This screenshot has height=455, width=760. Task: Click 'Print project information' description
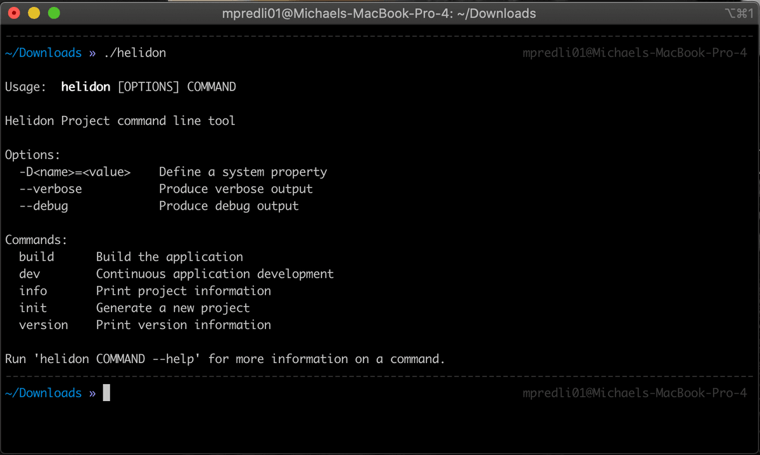pyautogui.click(x=184, y=291)
